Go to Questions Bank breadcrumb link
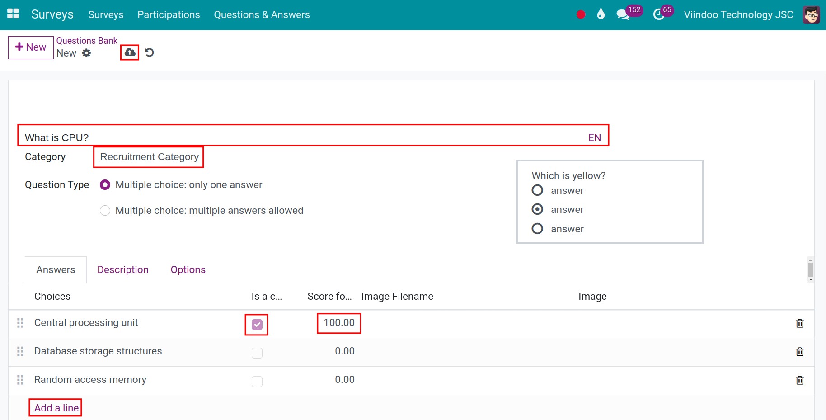This screenshot has width=826, height=420. click(x=87, y=41)
